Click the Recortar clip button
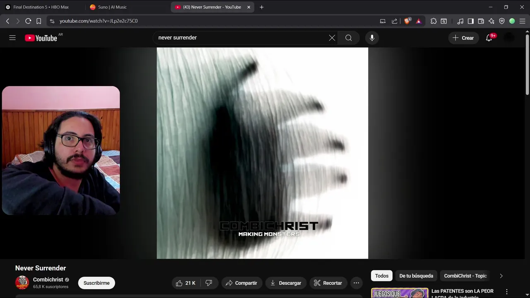 [x=328, y=283]
